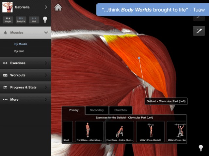Open Gabriella's profile chevron
The height and width of the screenshot is (156, 209).
tap(46, 7)
